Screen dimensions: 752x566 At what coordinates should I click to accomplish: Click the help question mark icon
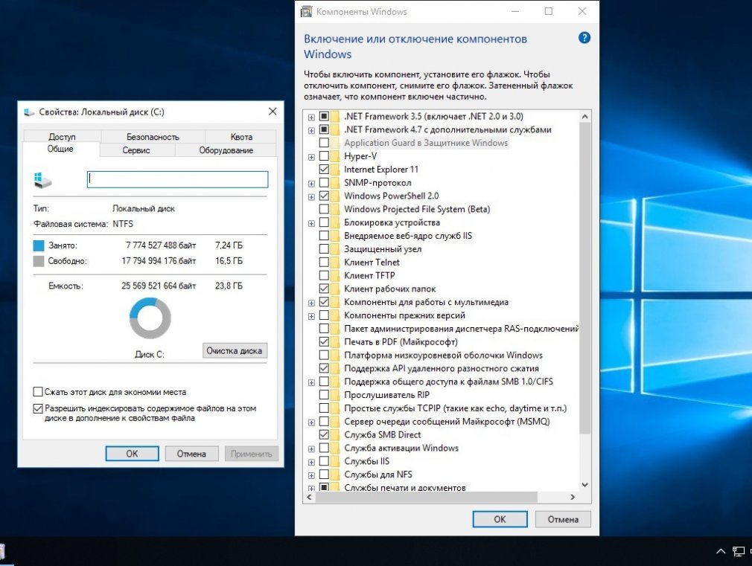tap(584, 38)
